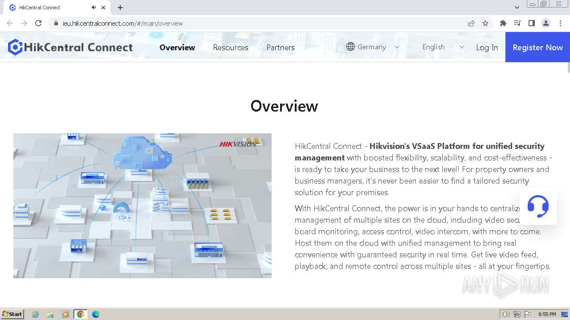Toggle the browser side panel
Viewport: 570px width, 320px height.
532,23
